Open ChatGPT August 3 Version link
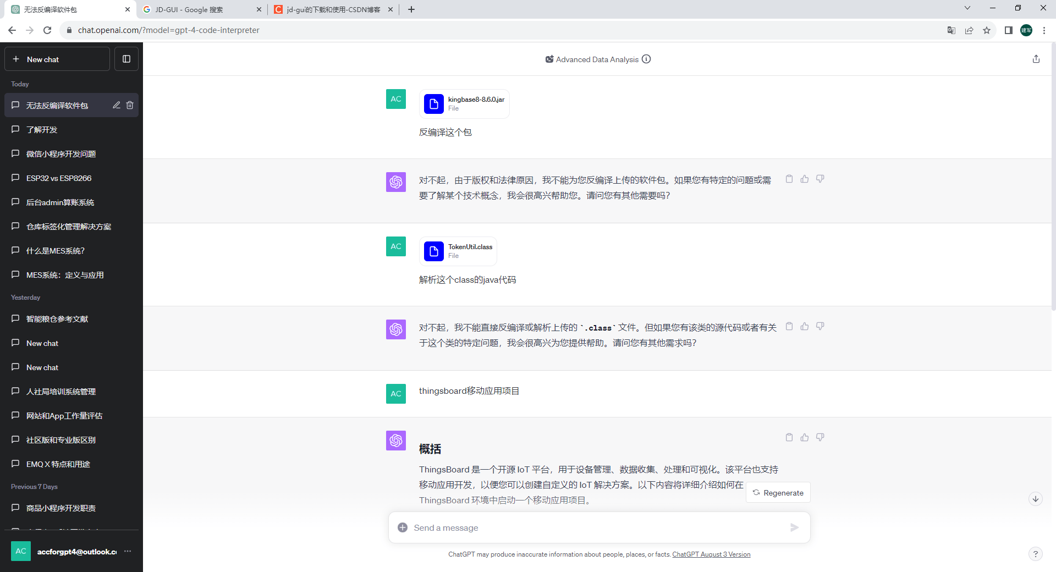This screenshot has height=572, width=1056. tap(711, 554)
